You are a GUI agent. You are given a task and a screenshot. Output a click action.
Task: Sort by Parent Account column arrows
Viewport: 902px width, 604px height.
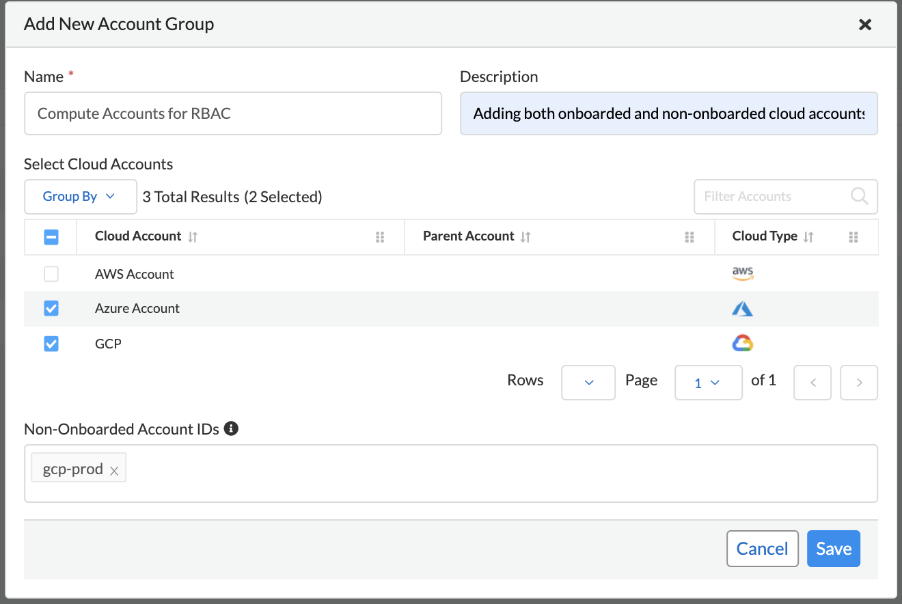click(525, 236)
